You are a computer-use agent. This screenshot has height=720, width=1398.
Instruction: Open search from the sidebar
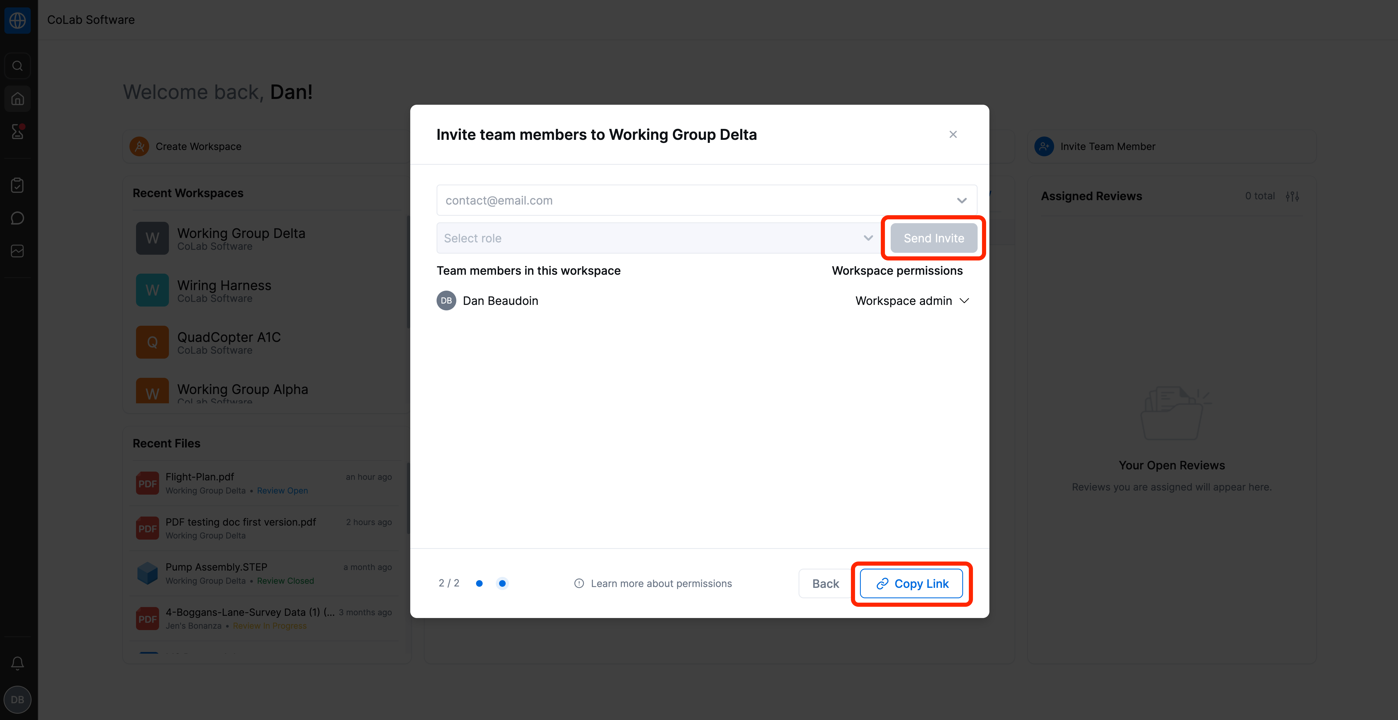click(17, 66)
